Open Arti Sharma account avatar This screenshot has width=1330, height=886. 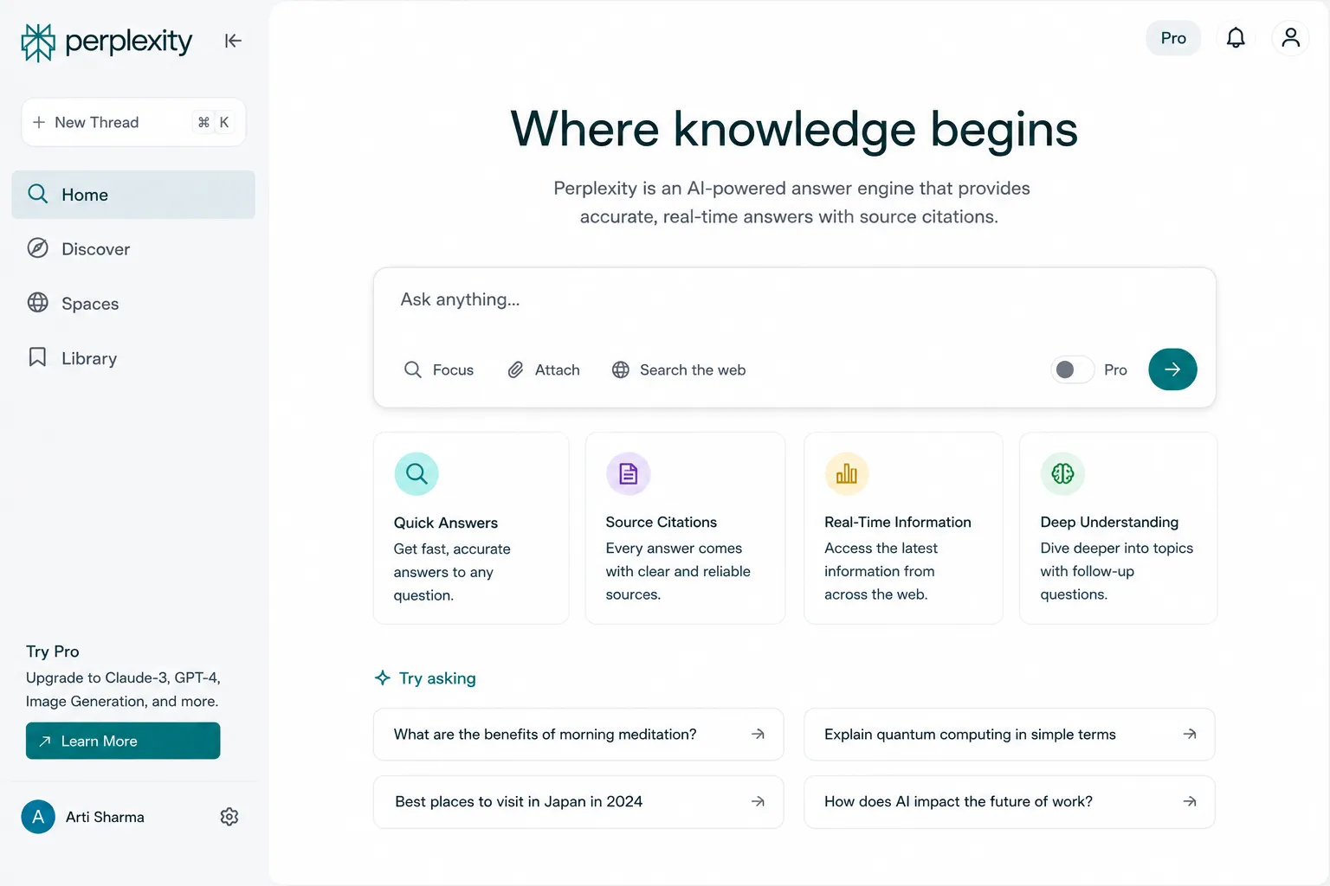tap(38, 817)
